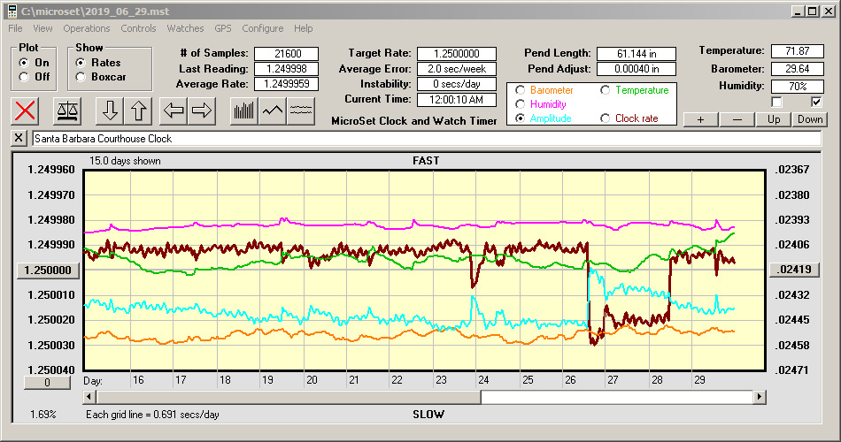
Task: Click the 0 button below left axis
Action: 47,383
